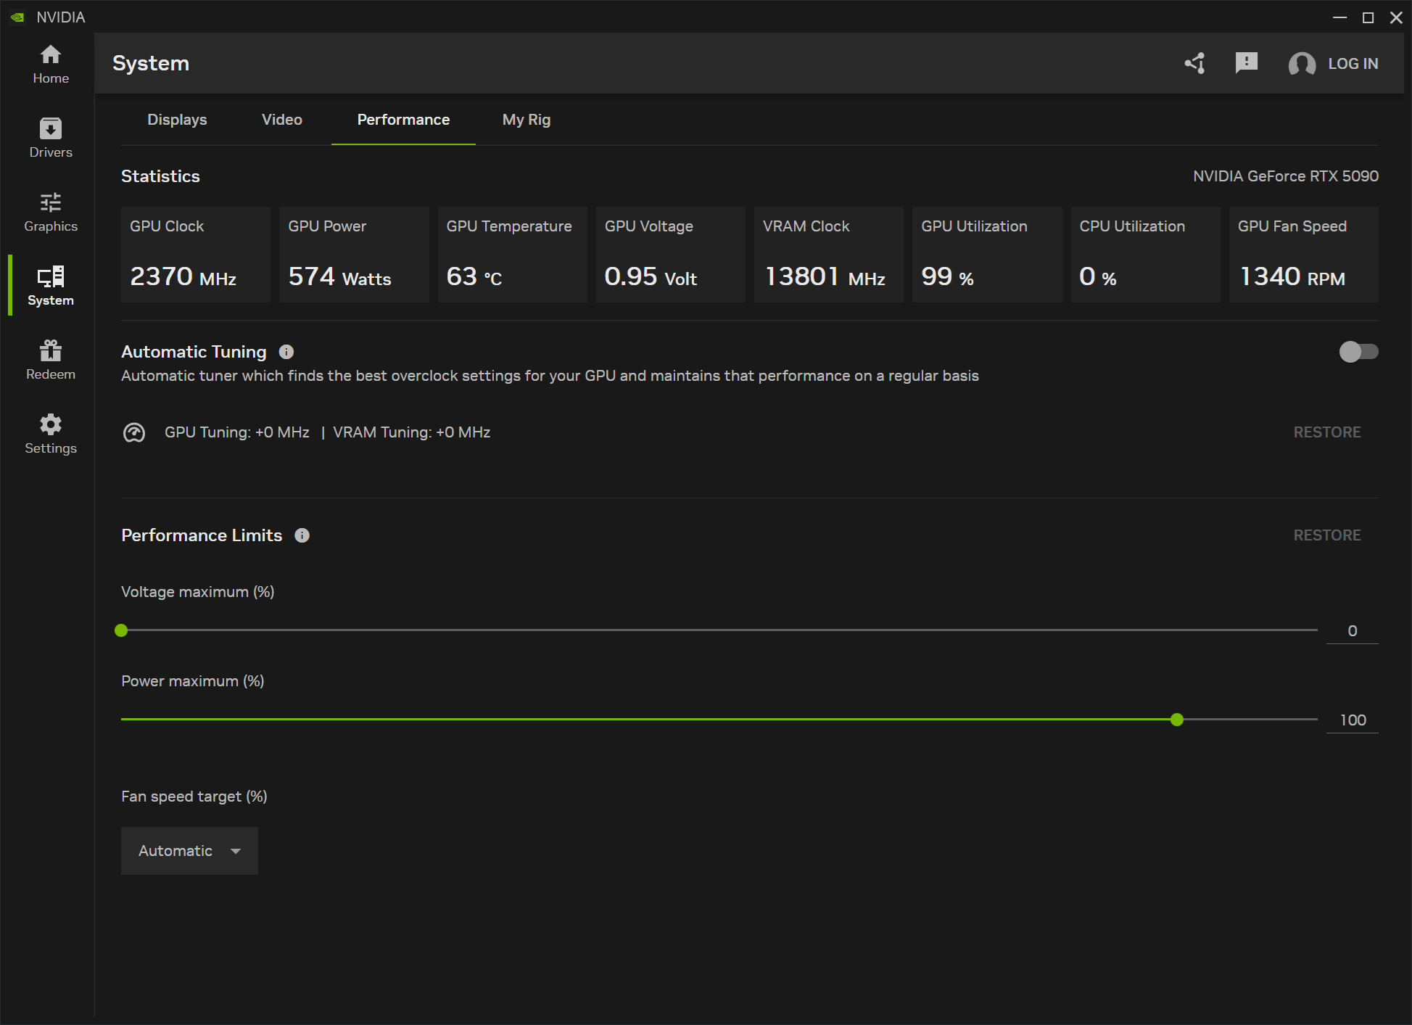Click the Power maximum slider handle

1177,720
